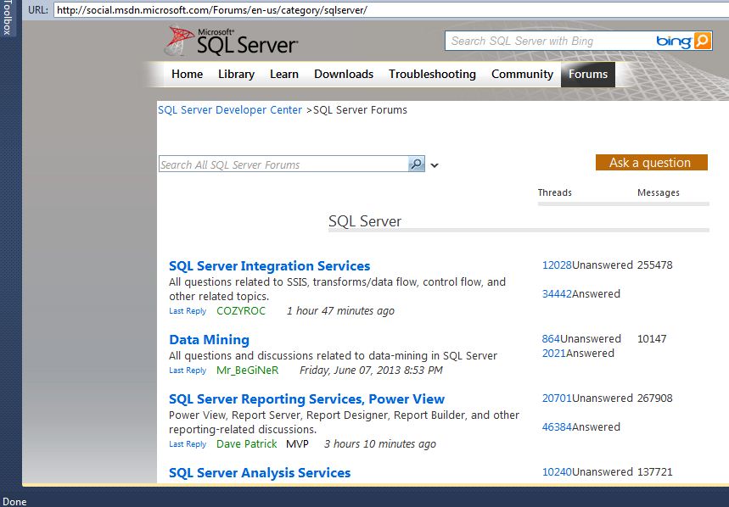Screen dimensions: 729x507
Task: Open Dave Patrick user profile link
Action: pos(246,444)
